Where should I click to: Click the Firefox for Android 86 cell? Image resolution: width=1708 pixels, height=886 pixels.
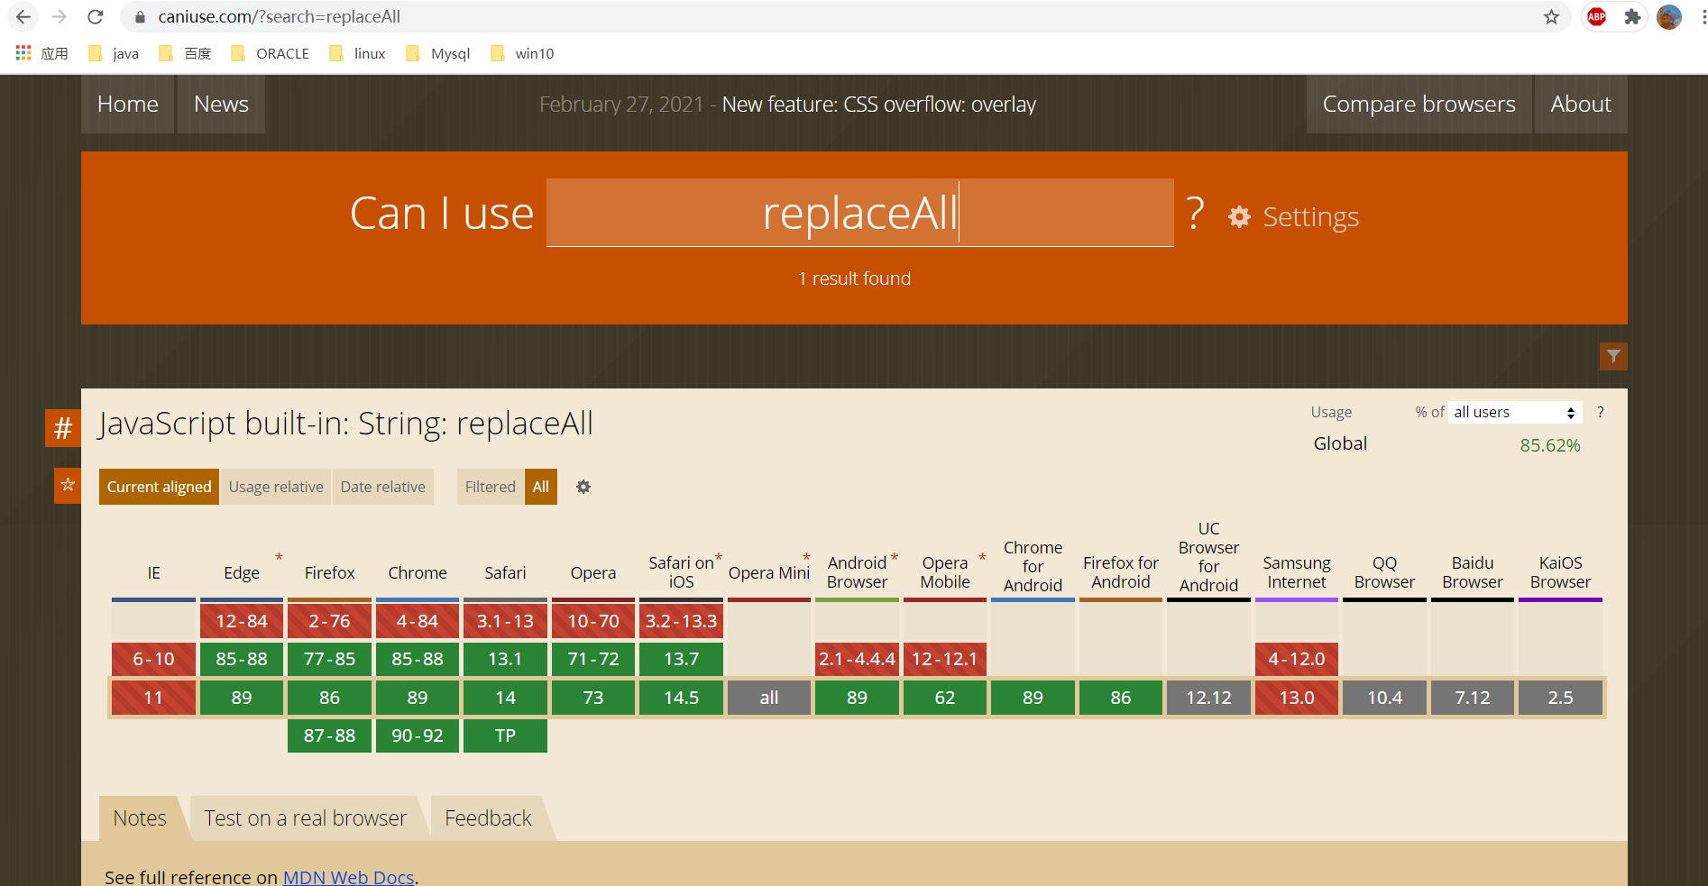pos(1121,698)
